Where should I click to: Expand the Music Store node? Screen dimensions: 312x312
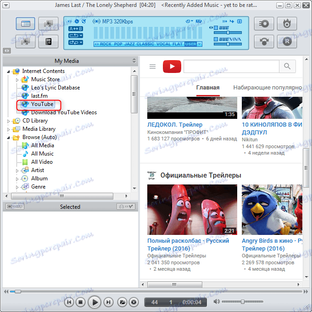pos(17,80)
